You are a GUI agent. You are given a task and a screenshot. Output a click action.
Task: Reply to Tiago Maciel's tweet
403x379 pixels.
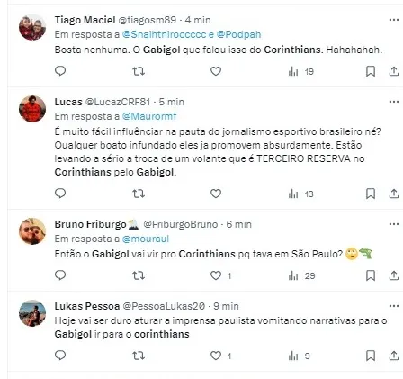coord(60,71)
